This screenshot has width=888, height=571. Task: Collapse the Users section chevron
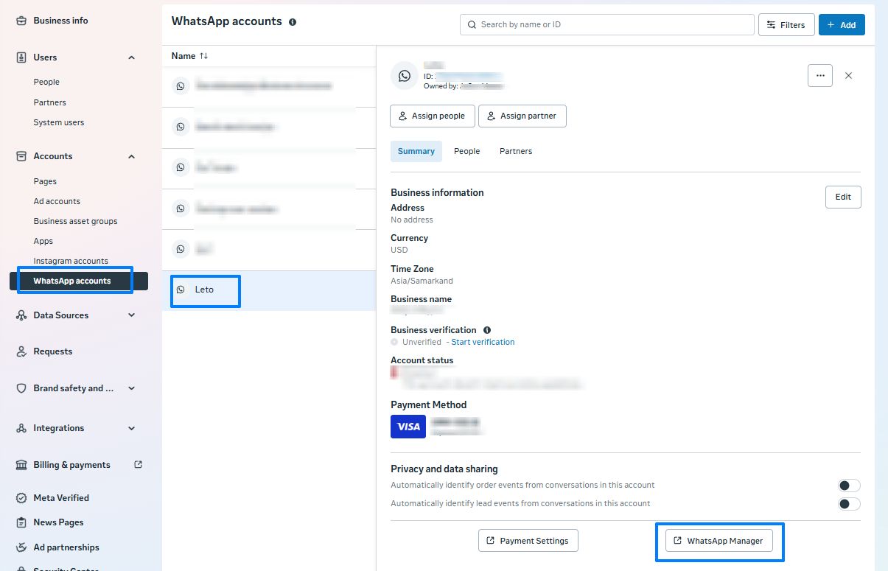point(132,57)
